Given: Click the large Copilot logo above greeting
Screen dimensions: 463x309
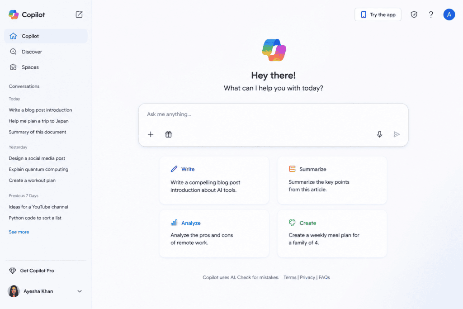Looking at the screenshot, I should [274, 50].
